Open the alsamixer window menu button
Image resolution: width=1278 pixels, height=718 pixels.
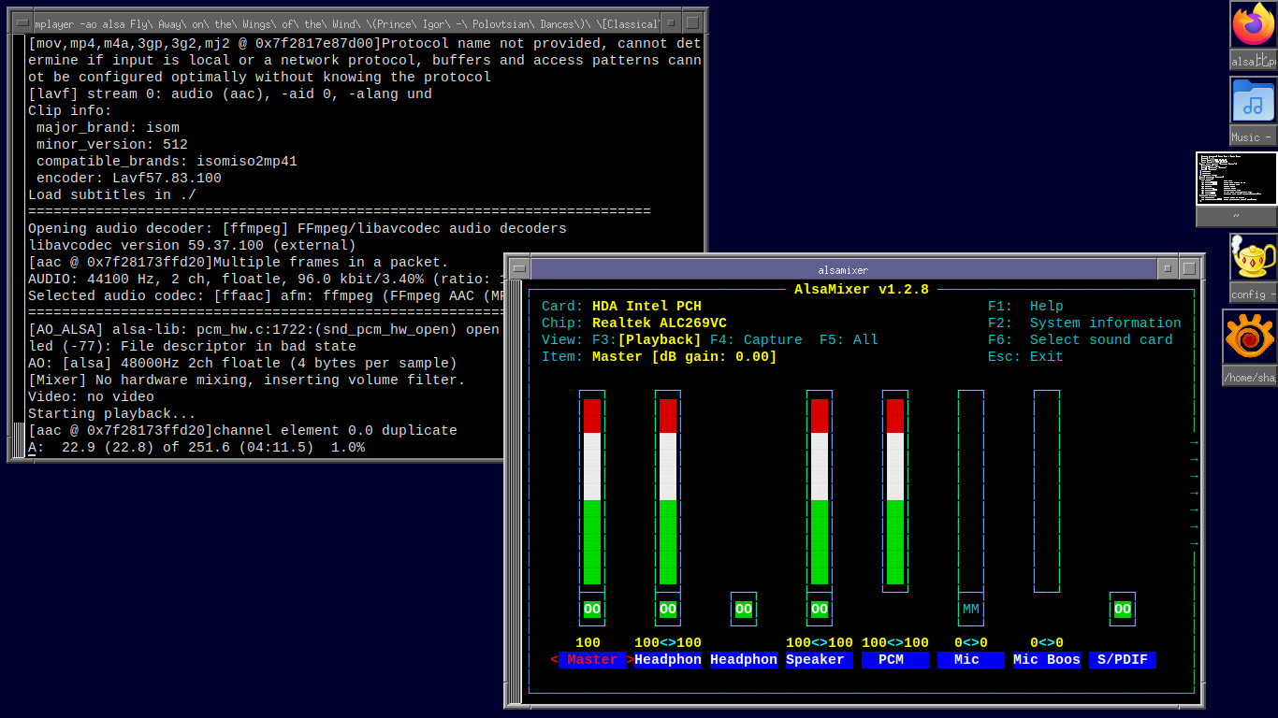pyautogui.click(x=519, y=269)
